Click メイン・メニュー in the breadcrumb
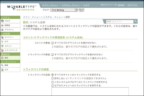Viewport: 144px width, 96px height. [x=32, y=17]
